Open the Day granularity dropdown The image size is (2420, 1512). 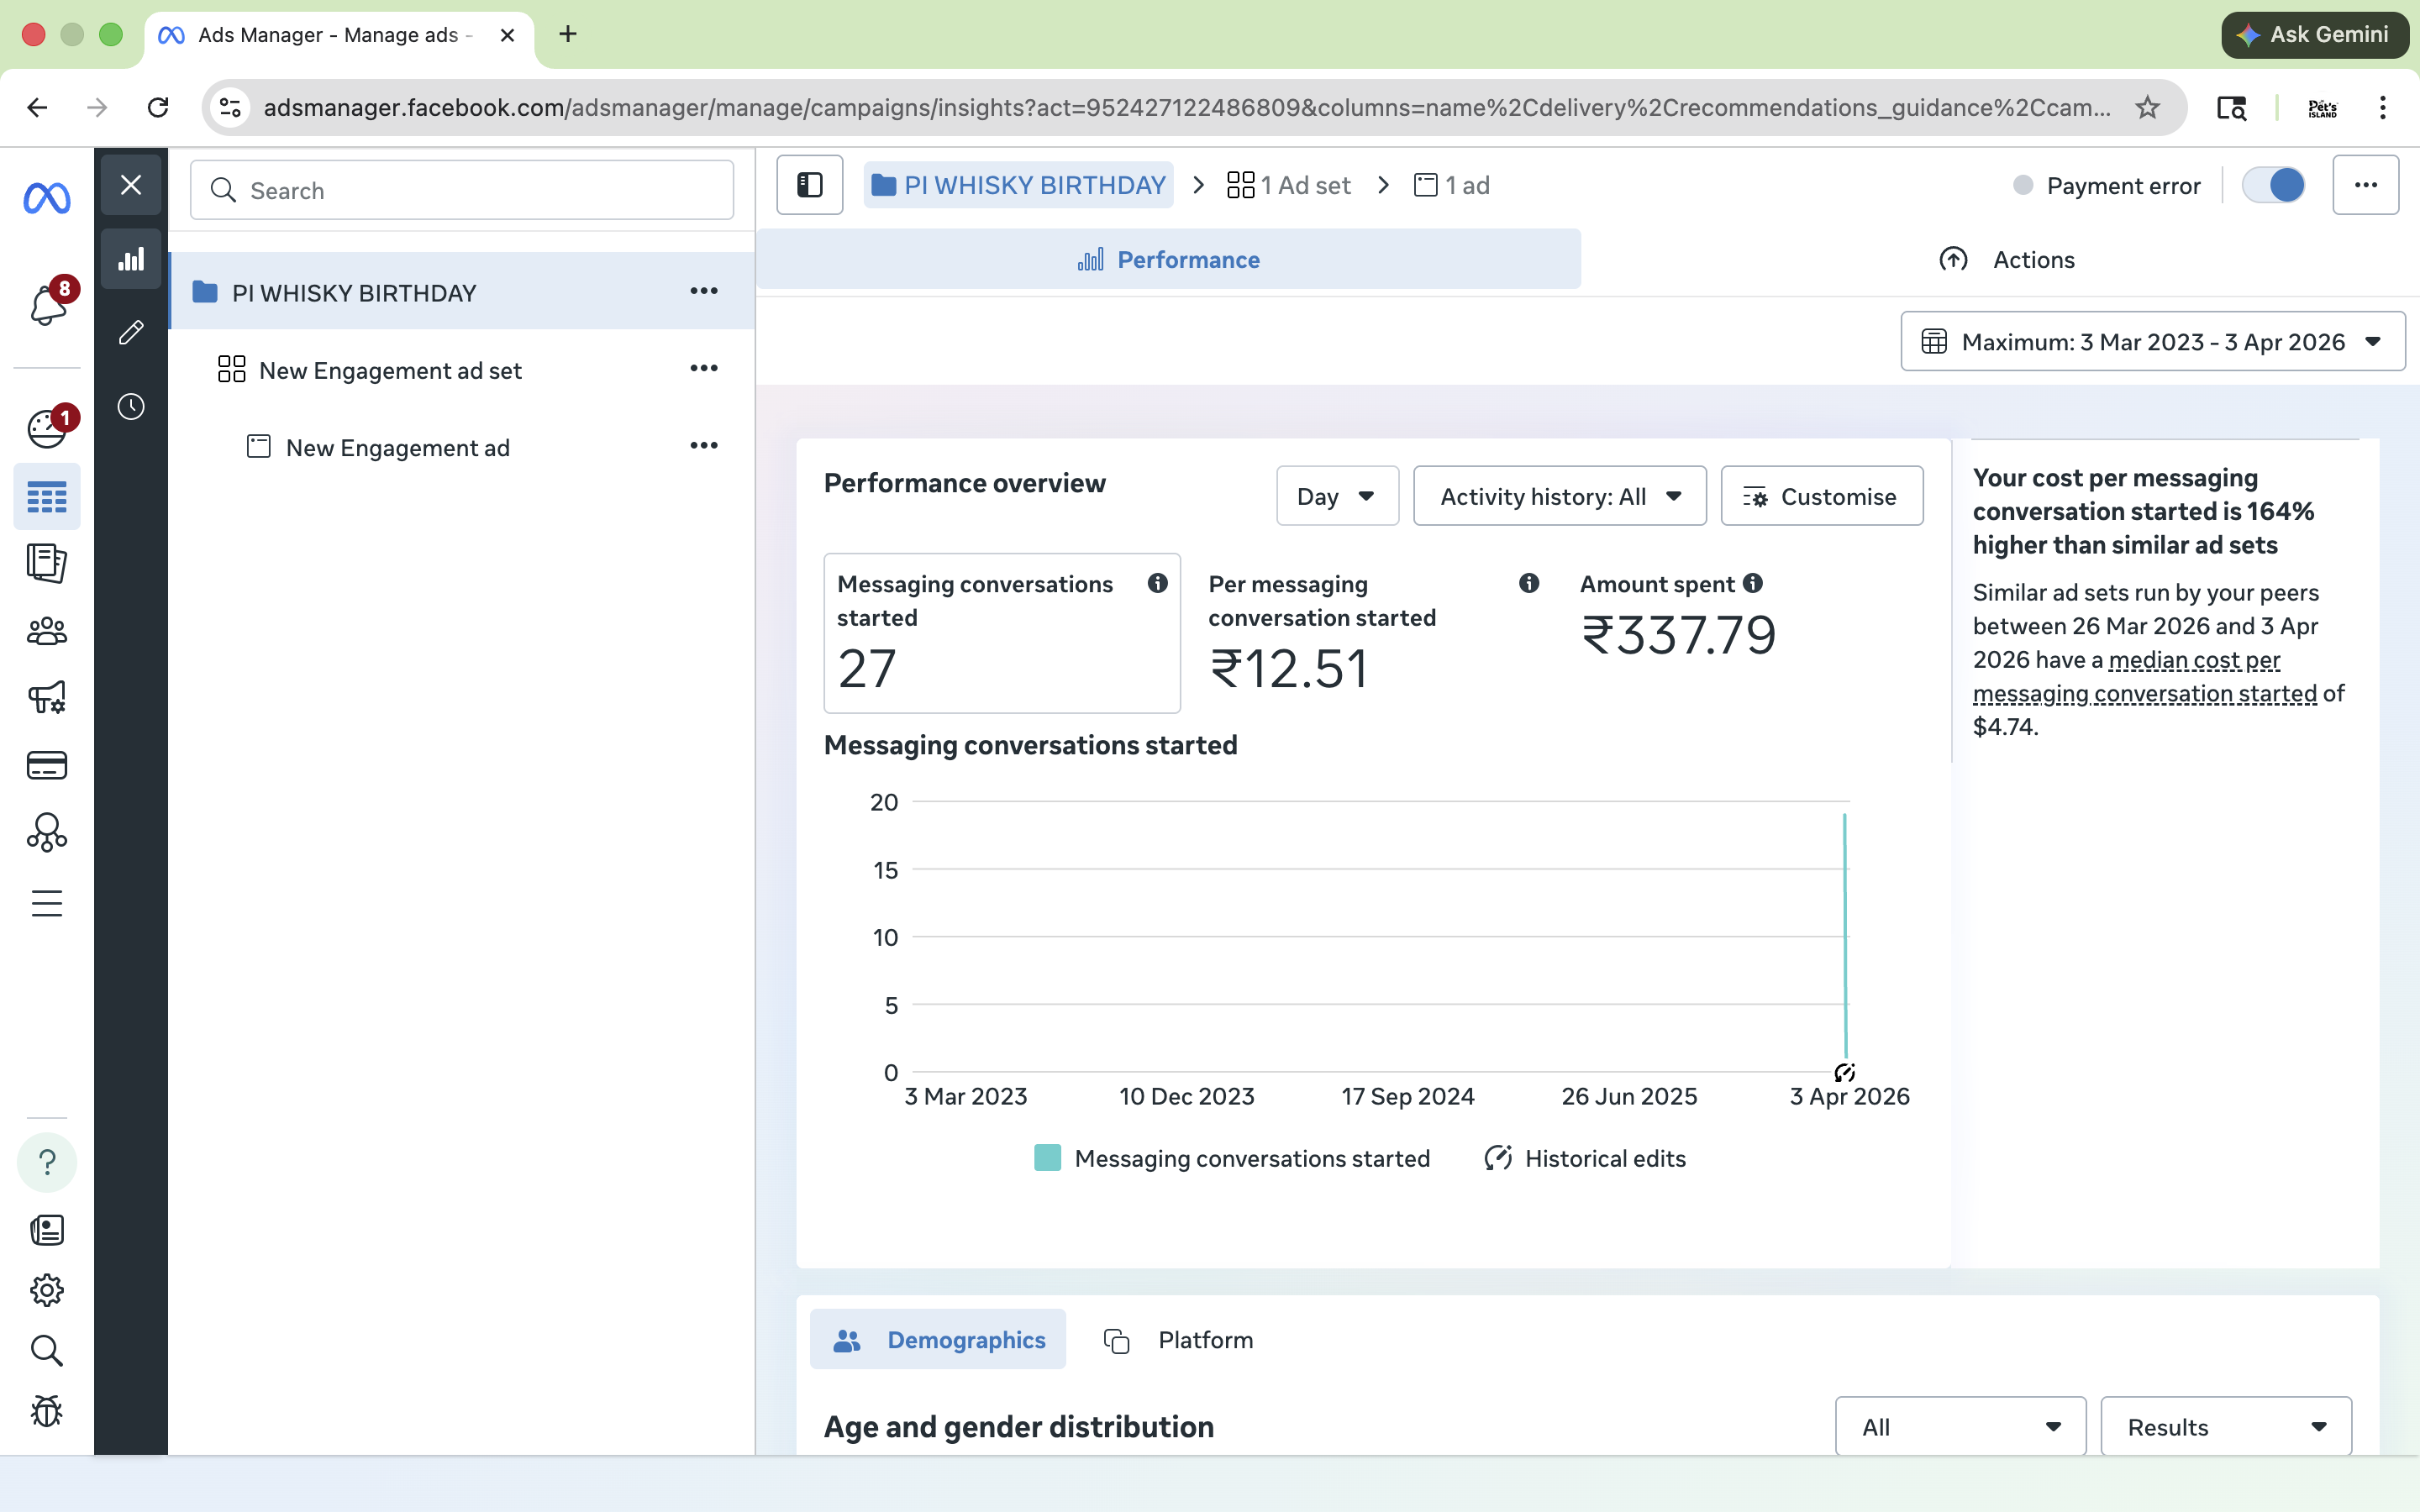[x=1336, y=496]
